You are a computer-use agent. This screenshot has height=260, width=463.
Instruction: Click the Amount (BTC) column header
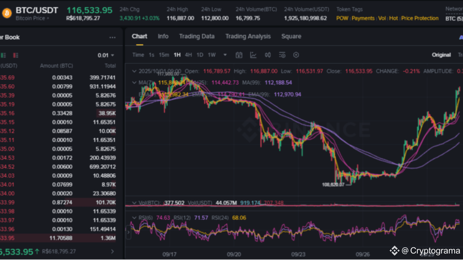pos(56,66)
